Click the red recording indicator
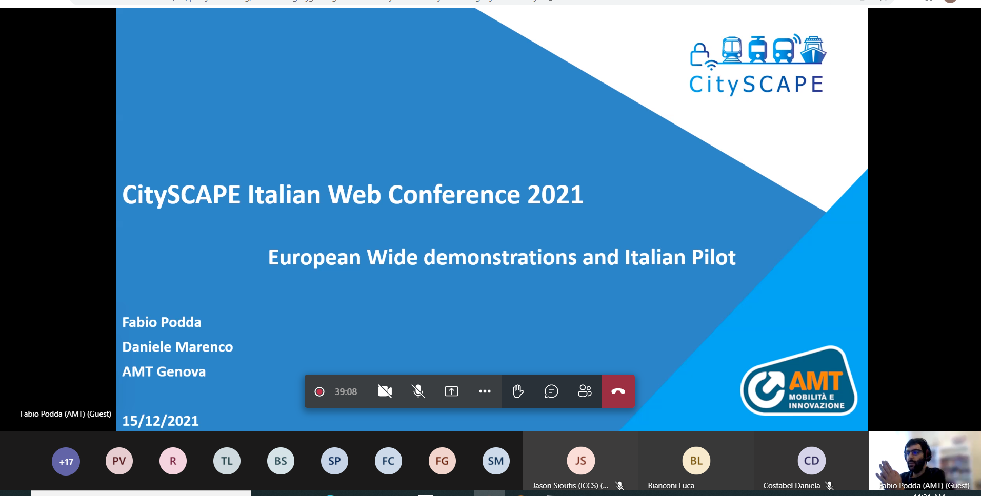The height and width of the screenshot is (496, 981). [x=319, y=391]
